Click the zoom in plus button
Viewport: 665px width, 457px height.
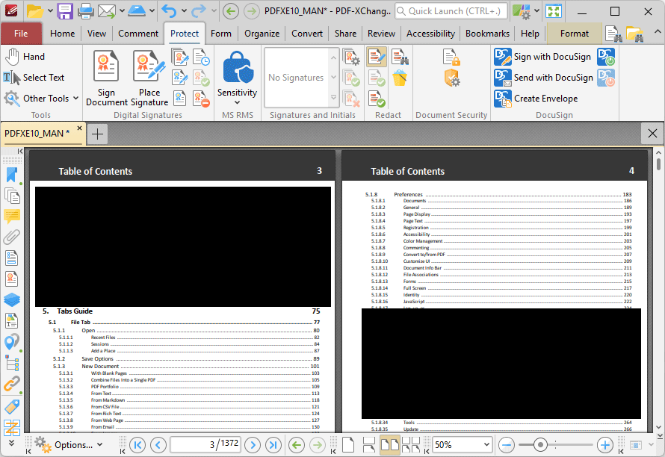click(x=604, y=445)
